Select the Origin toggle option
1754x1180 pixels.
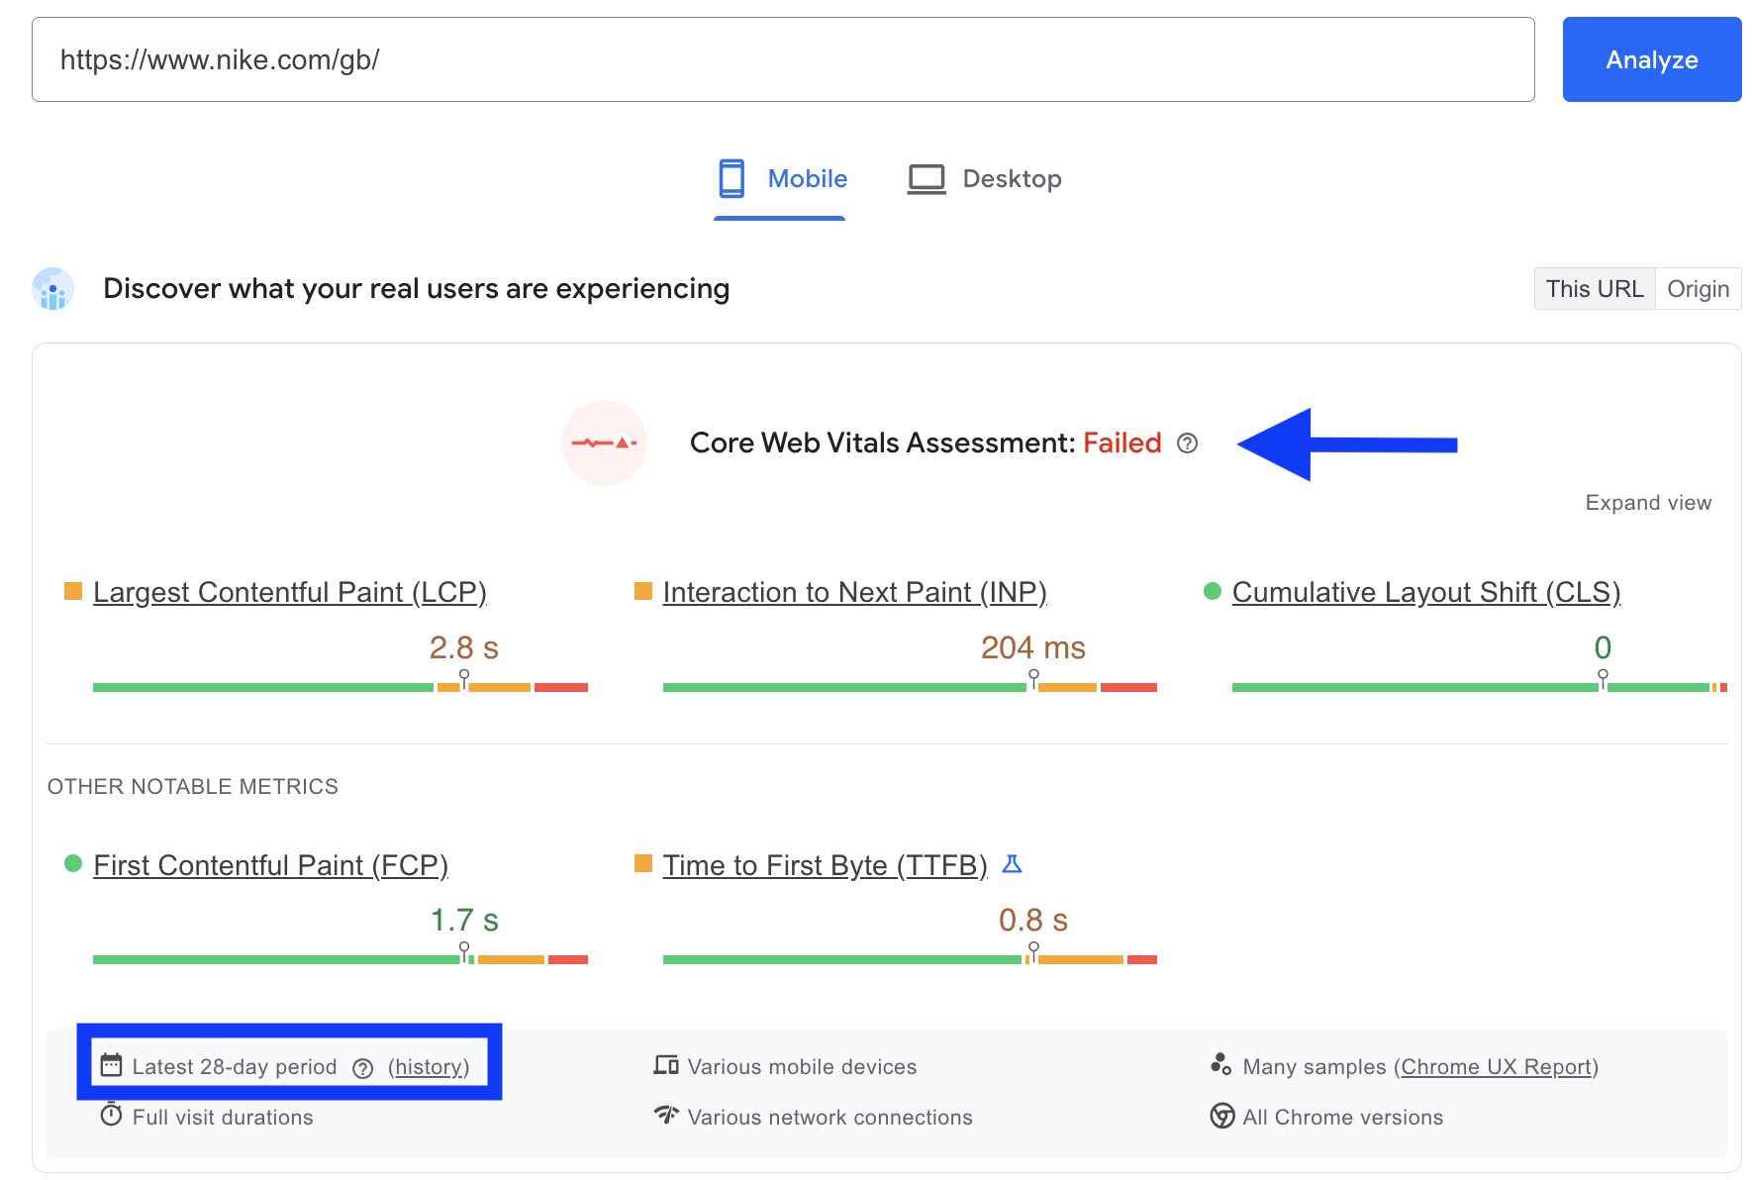[x=1699, y=288]
